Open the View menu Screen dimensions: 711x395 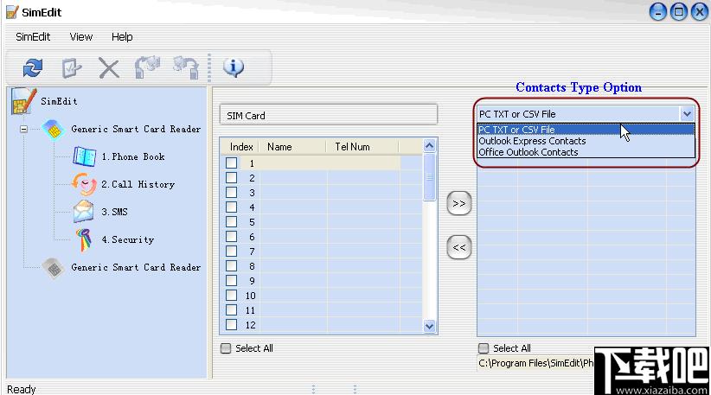81,36
